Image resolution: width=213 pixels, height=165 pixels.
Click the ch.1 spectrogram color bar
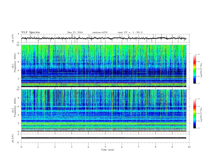(x=194, y=69)
